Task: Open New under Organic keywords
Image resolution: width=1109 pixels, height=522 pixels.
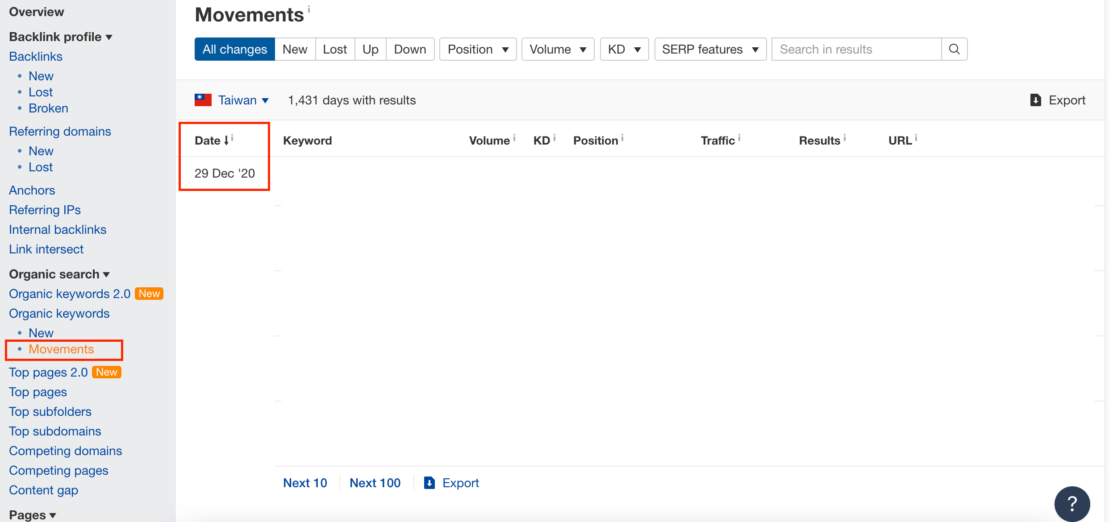Action: pos(41,333)
